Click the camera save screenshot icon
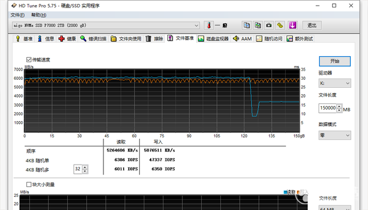The height and width of the screenshot is (210, 368). [x=269, y=25]
